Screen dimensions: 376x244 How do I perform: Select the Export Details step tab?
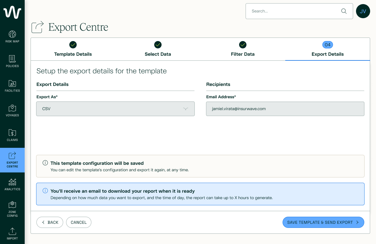coord(328,49)
